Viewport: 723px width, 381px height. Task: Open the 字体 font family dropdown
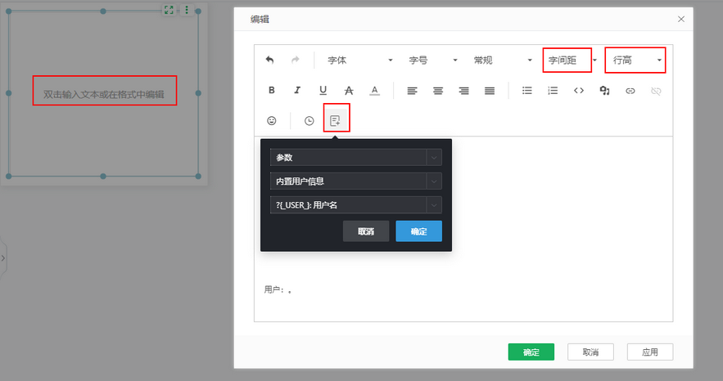click(x=359, y=61)
